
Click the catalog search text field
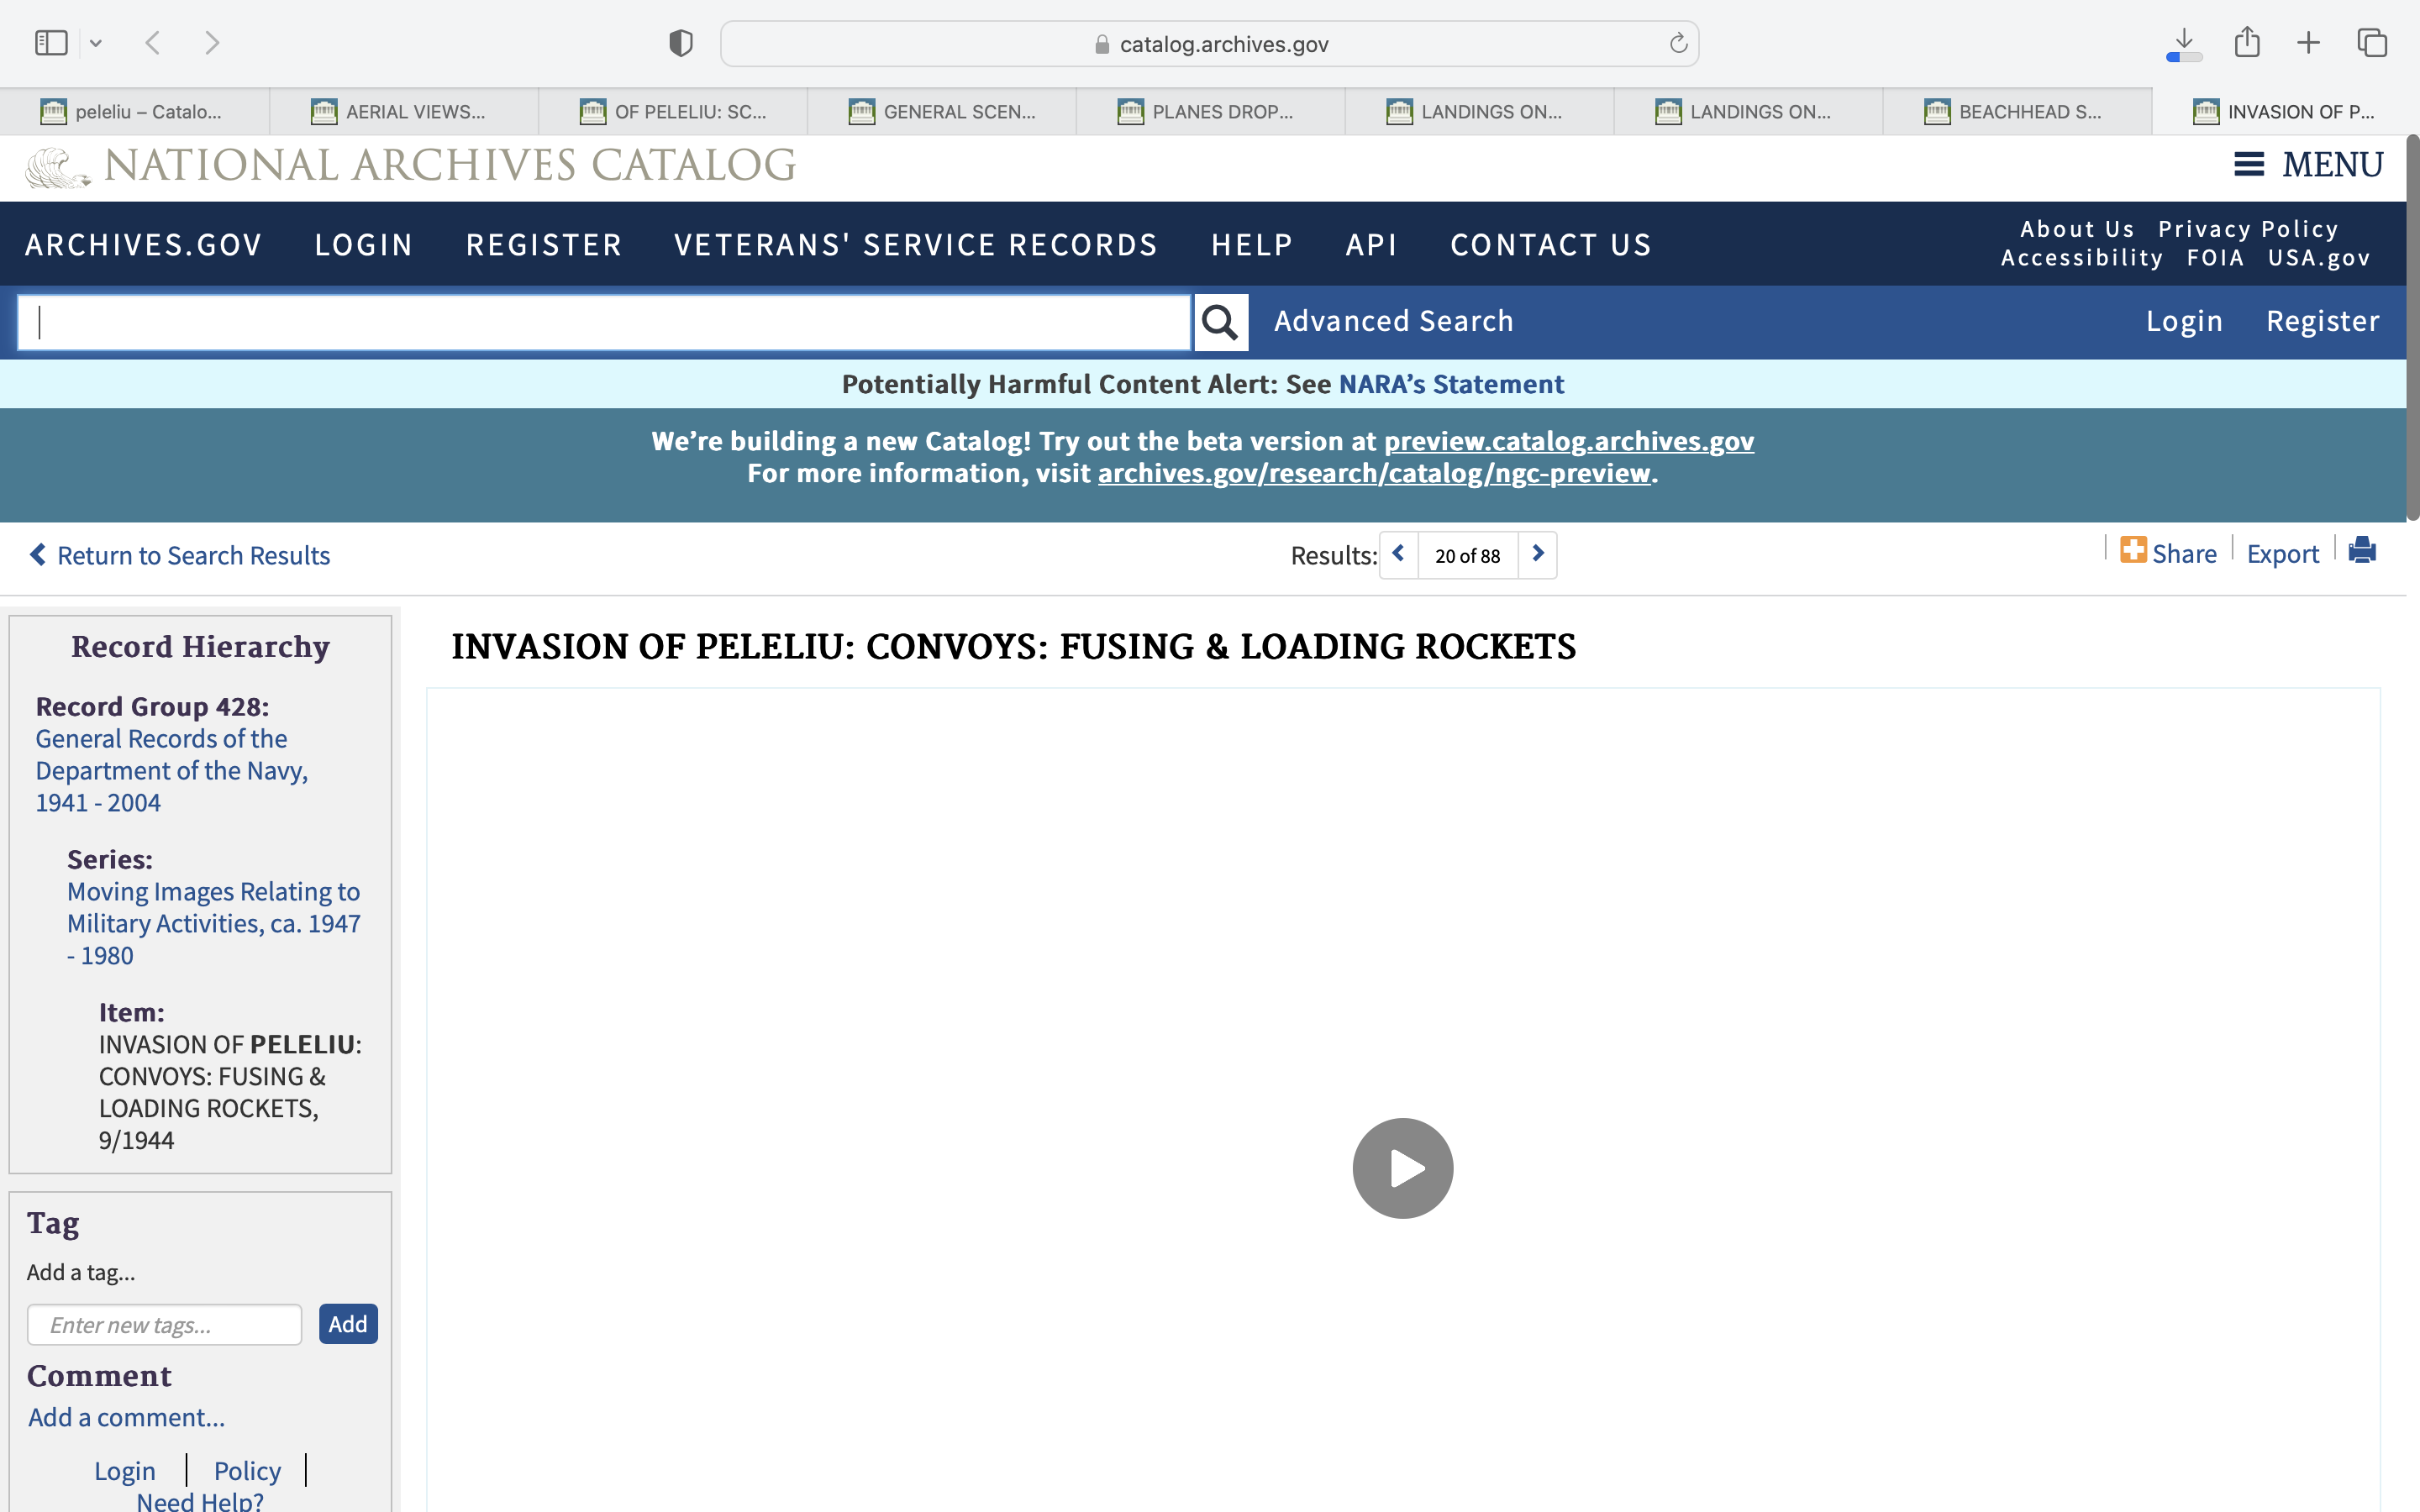[604, 322]
